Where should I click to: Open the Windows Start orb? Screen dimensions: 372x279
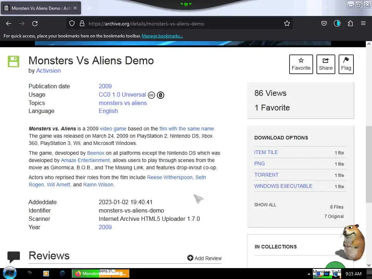(x=10, y=273)
